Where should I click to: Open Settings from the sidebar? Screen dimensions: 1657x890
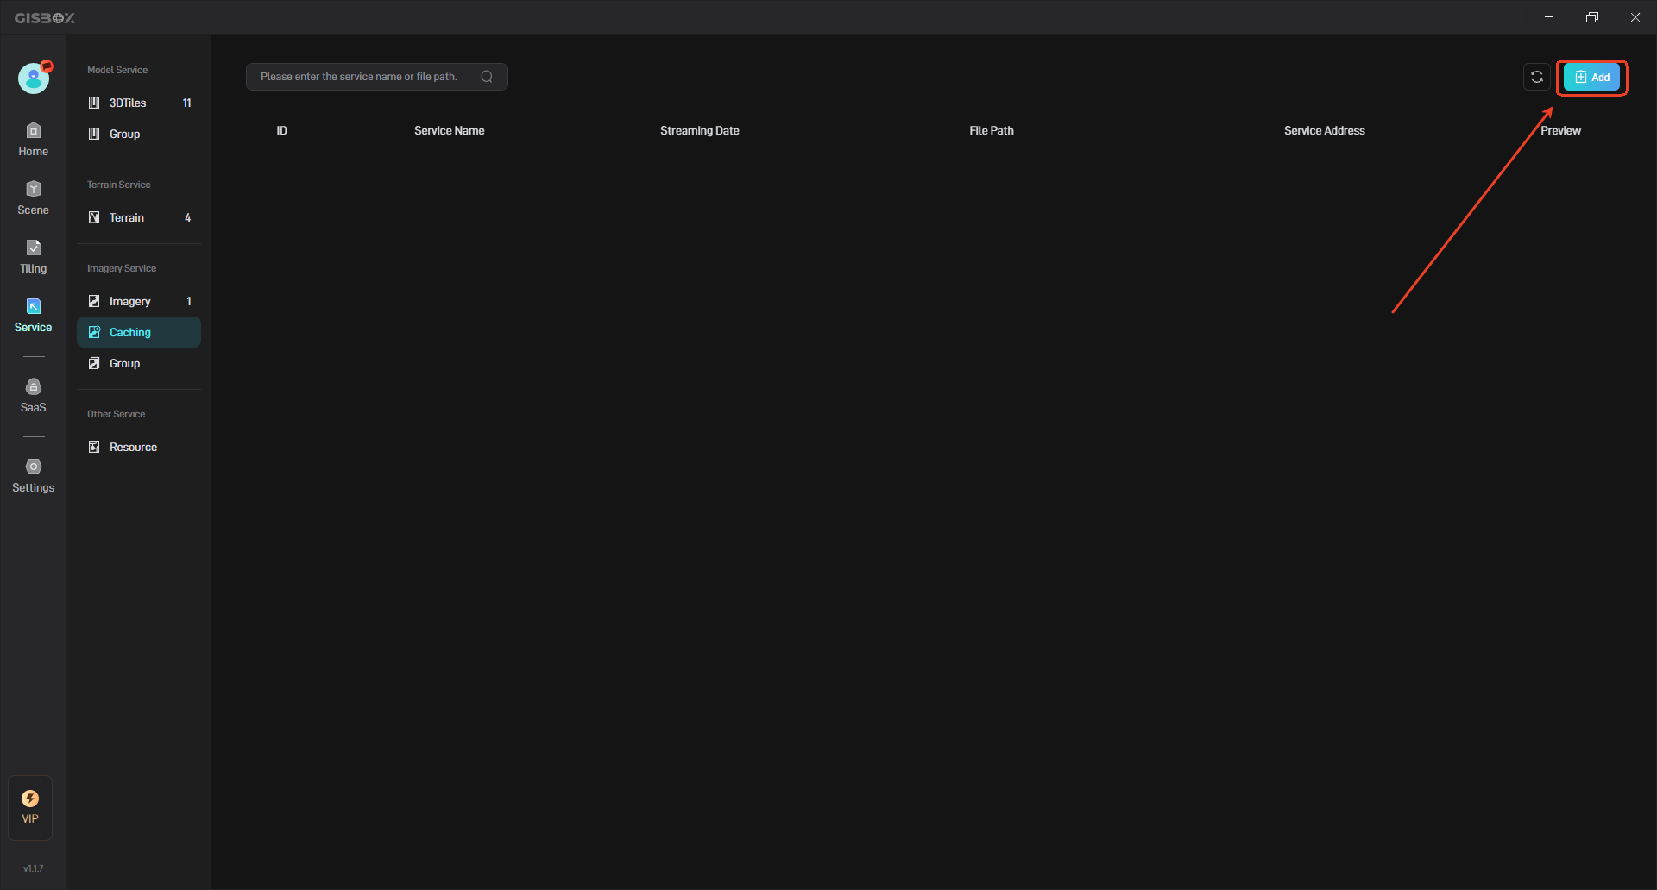tap(33, 476)
